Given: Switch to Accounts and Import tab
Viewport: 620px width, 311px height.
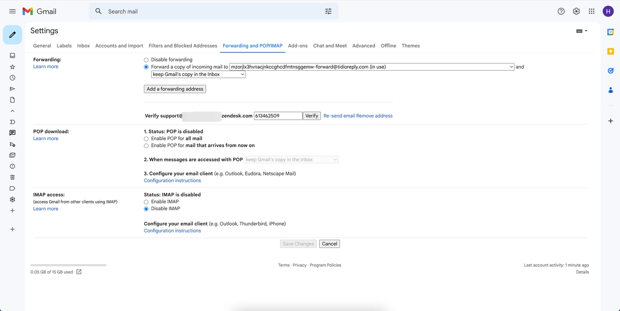Looking at the screenshot, I should click(x=119, y=46).
